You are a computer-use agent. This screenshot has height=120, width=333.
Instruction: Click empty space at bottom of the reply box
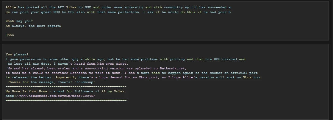[x=166, y=110]
